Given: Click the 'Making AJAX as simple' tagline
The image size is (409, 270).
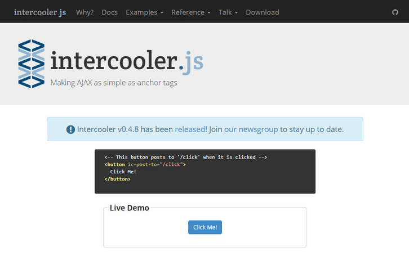Looking at the screenshot, I should click(x=114, y=83).
